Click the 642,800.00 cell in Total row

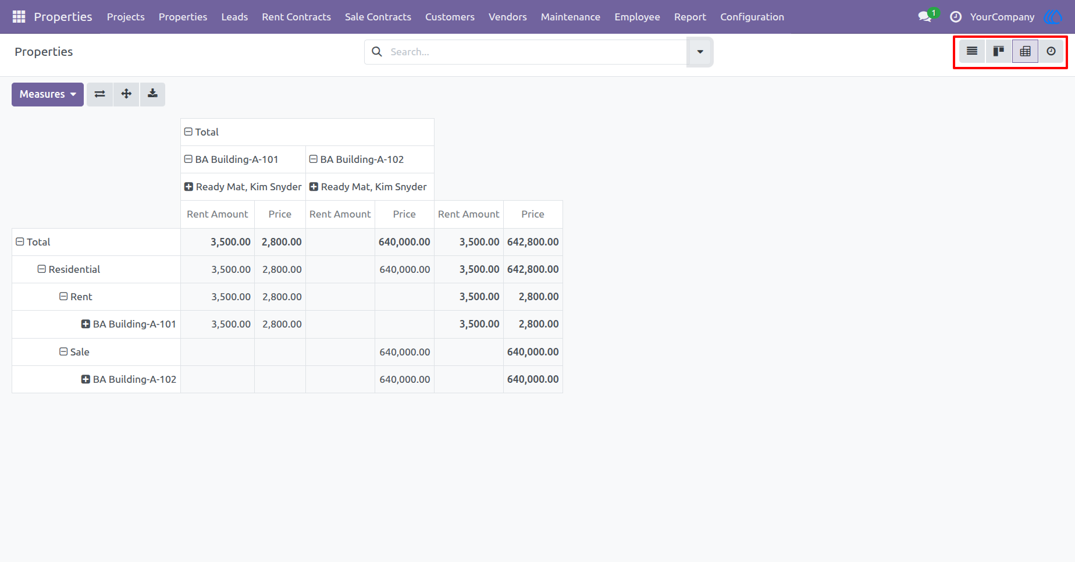(x=533, y=242)
